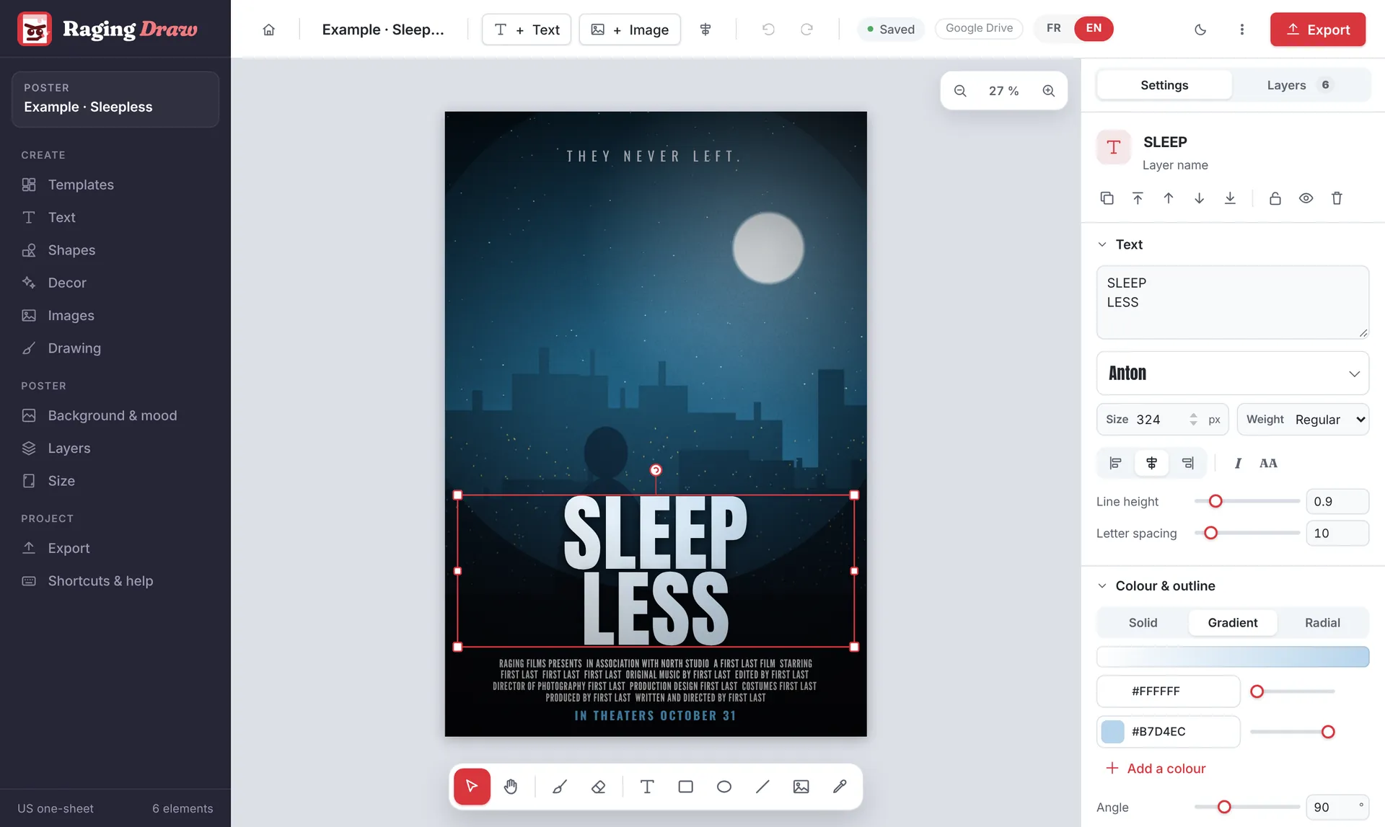Adjust the Angle slider
The image size is (1385, 827).
[1246, 807]
